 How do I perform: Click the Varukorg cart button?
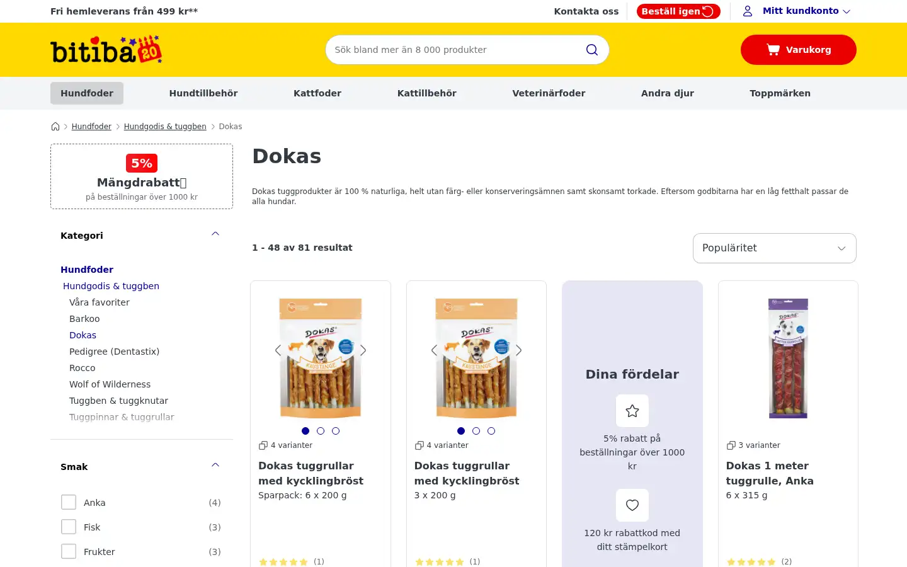[799, 50]
